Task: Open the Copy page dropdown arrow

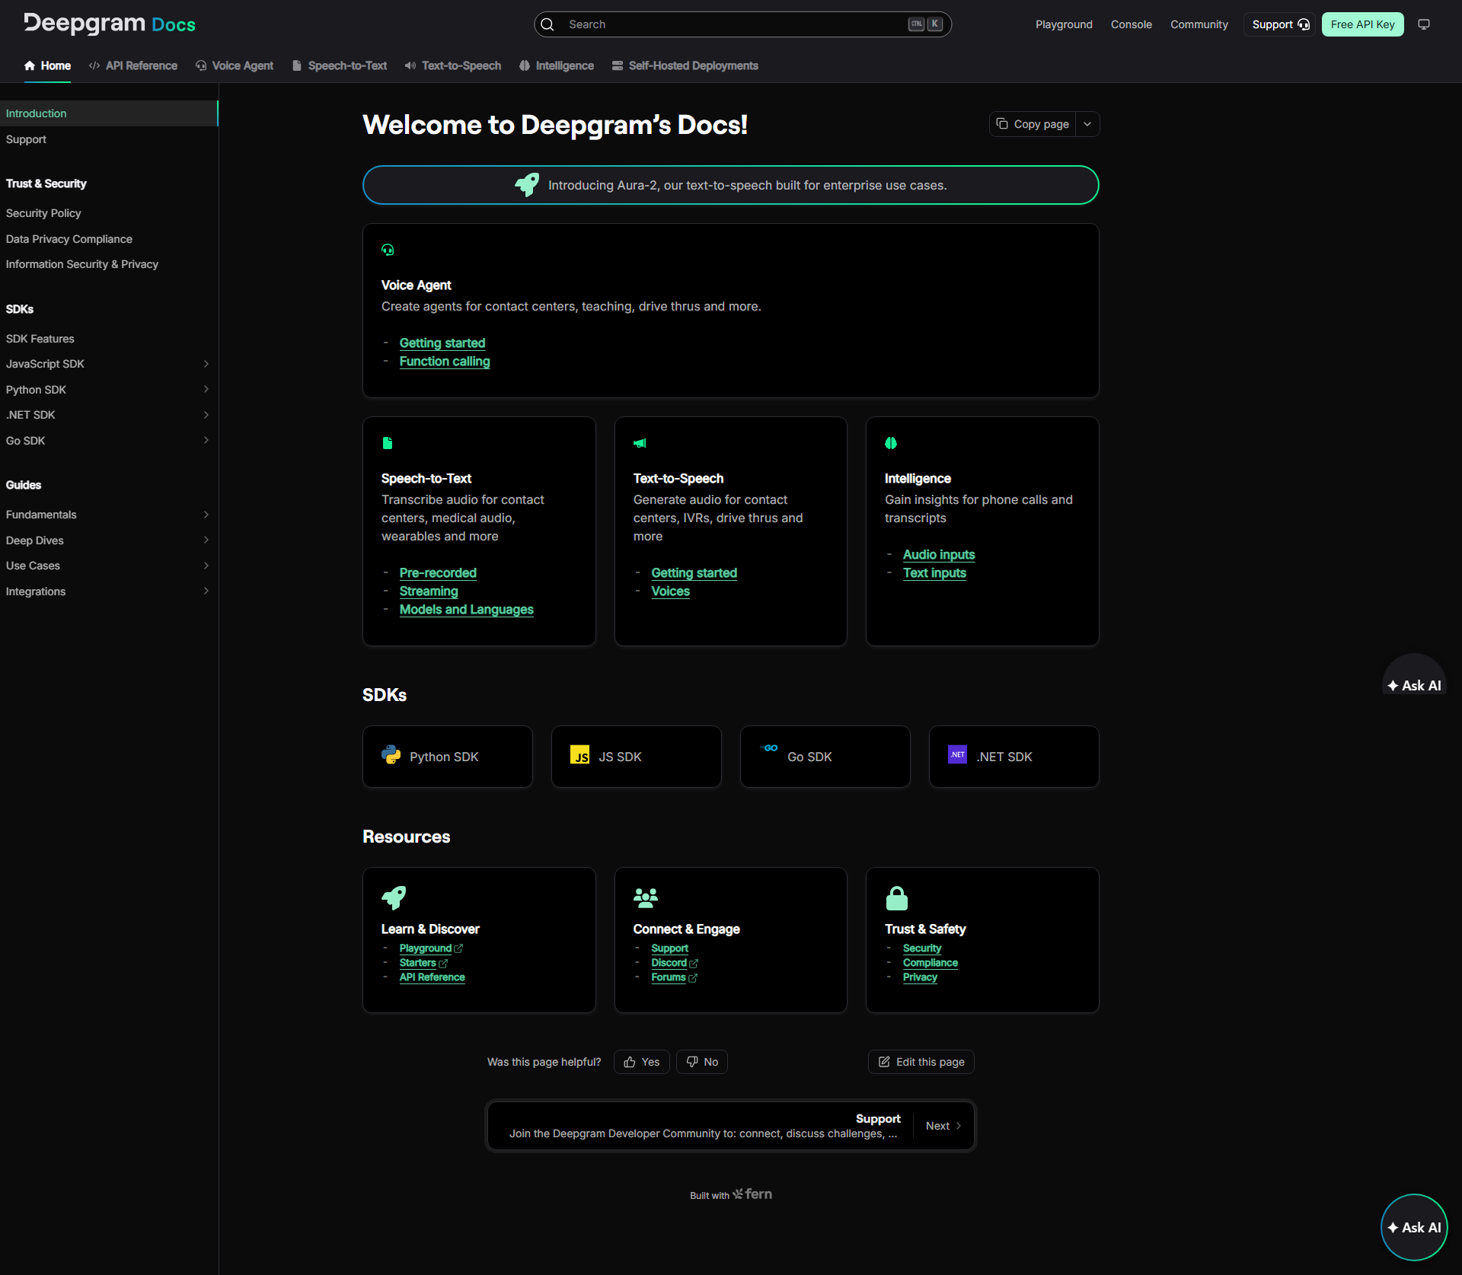Action: (x=1087, y=124)
